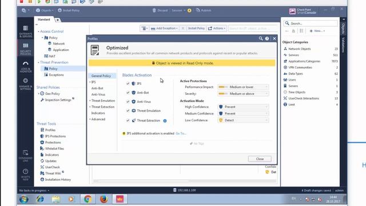
Task: Click Severity level indicator bar
Action: 223,94
